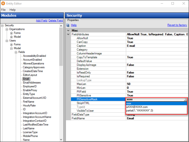Image resolution: width=189 pixels, height=142 pixels.
Task: Select the EntityType field
Action: pyautogui.click(x=29, y=94)
